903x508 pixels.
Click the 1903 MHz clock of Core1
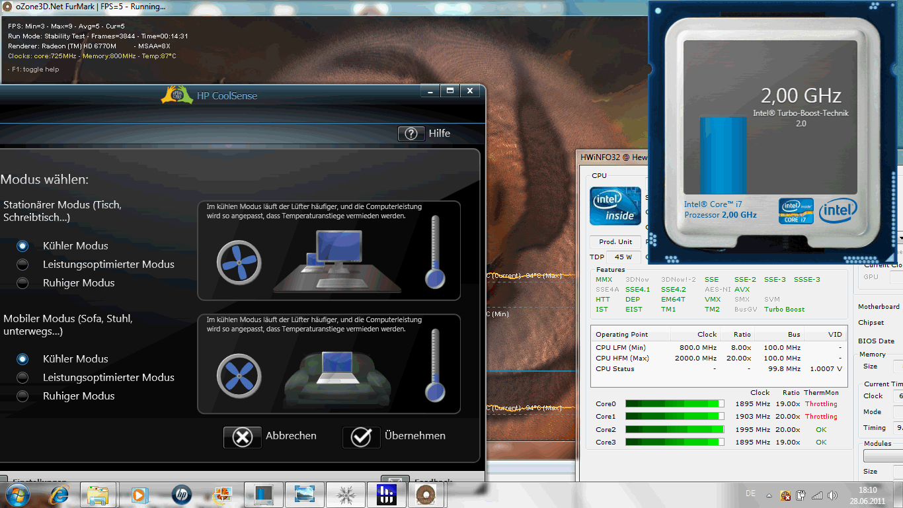[752, 417]
